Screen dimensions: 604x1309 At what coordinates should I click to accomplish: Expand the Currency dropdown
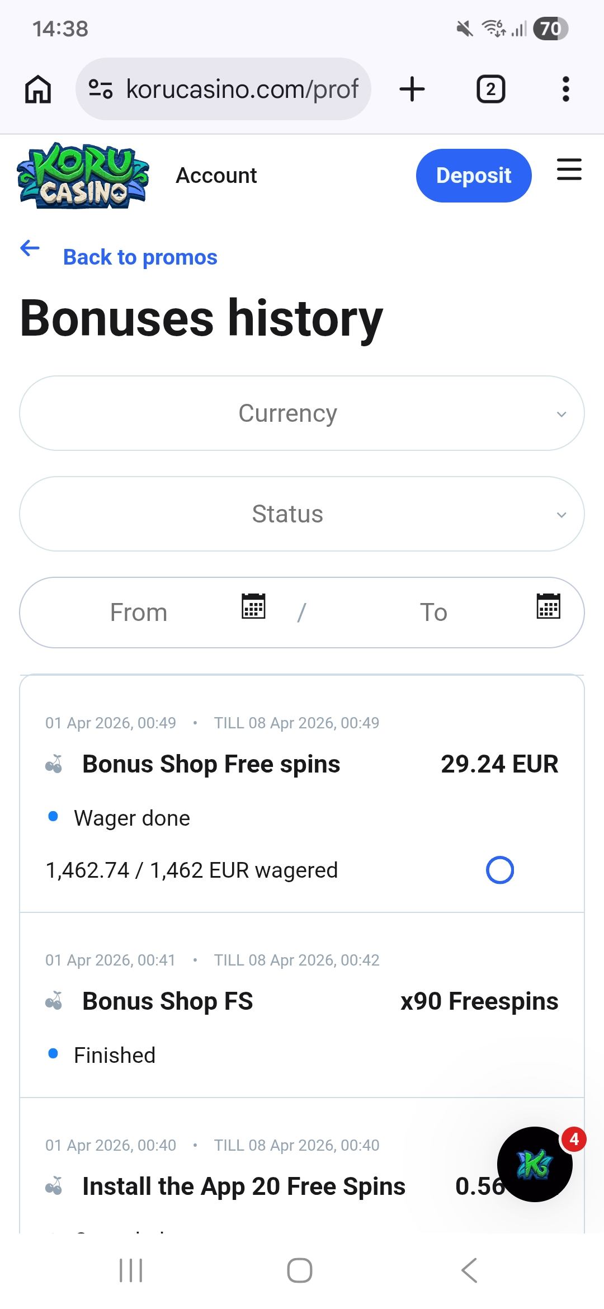coord(302,413)
